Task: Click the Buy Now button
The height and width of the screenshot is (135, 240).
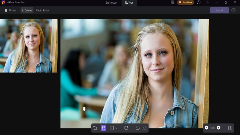Action: click(185, 2)
